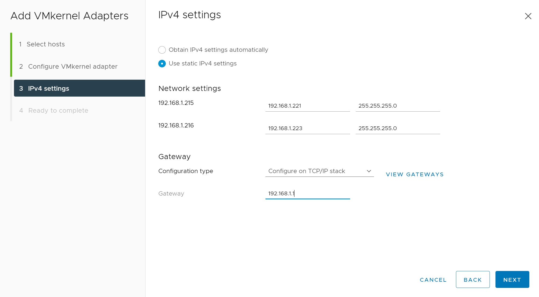Image resolution: width=539 pixels, height=297 pixels.
Task: Click the dropdown chevron arrow icon
Action: point(369,171)
